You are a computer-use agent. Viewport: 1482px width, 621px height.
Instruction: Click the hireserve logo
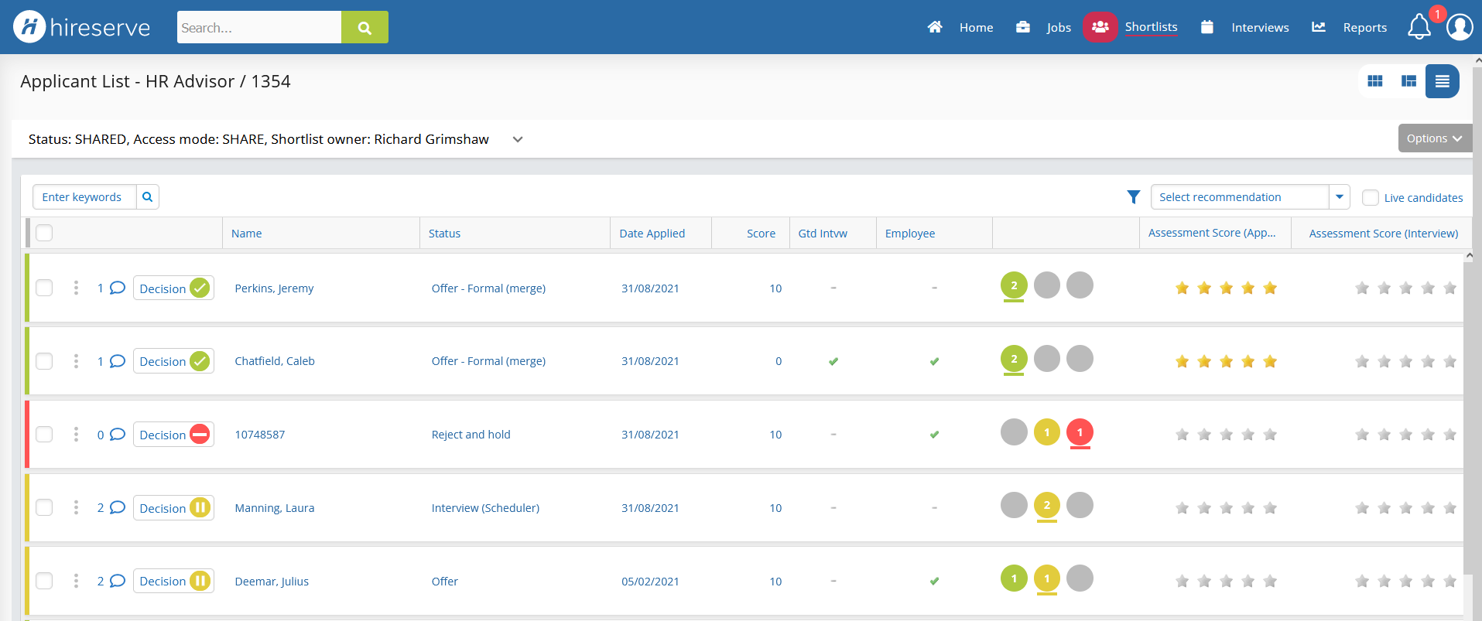pyautogui.click(x=82, y=27)
